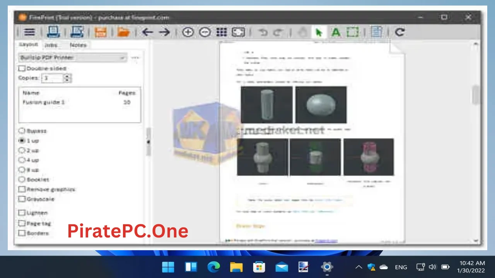495x278 pixels.
Task: Click inside the Copies number field
Action: tap(53, 78)
